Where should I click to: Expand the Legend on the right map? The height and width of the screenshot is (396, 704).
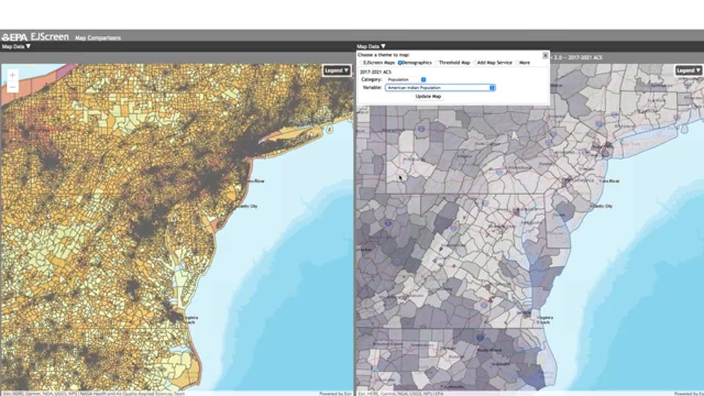(689, 70)
